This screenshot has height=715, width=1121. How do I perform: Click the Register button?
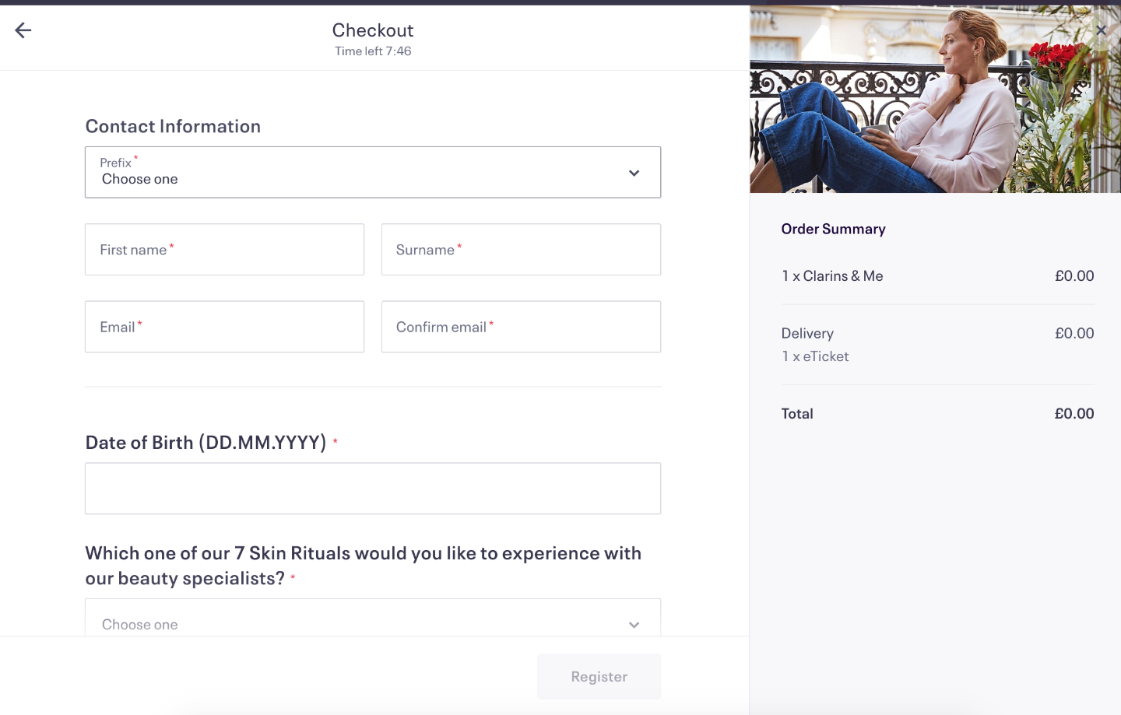click(599, 676)
